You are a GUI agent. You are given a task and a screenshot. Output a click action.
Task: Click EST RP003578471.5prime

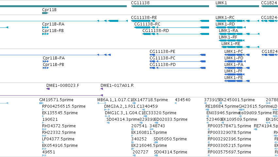(x=229, y=126)
